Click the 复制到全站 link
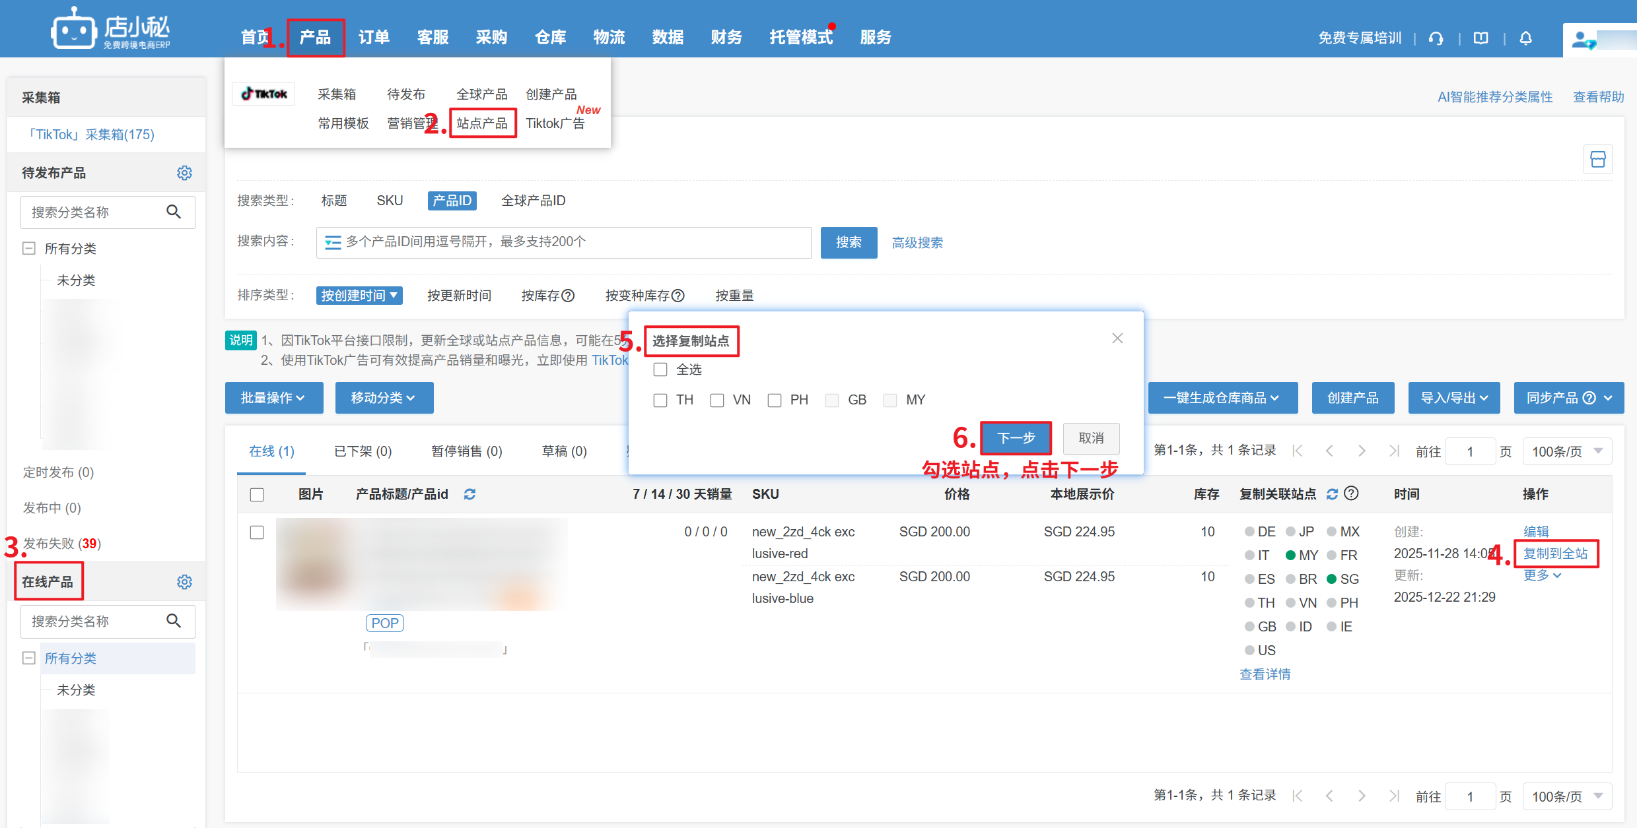Screen dimensions: 1637x828 1555,554
